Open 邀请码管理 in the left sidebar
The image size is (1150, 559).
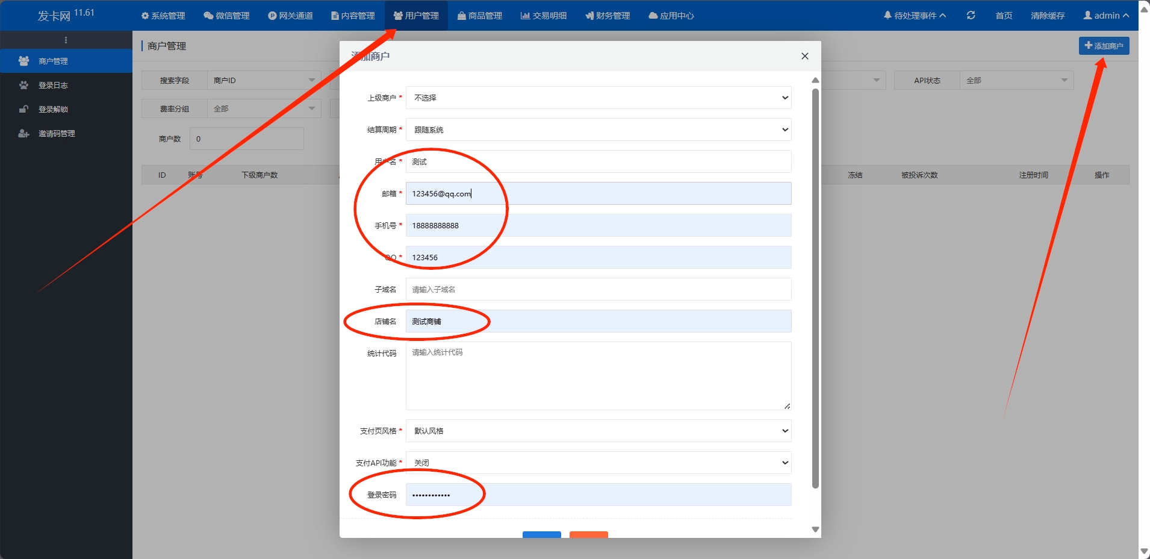(66, 133)
